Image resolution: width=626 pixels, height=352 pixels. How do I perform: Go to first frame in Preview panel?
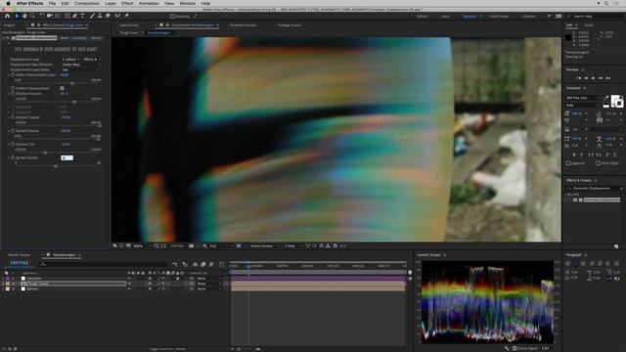click(x=578, y=78)
